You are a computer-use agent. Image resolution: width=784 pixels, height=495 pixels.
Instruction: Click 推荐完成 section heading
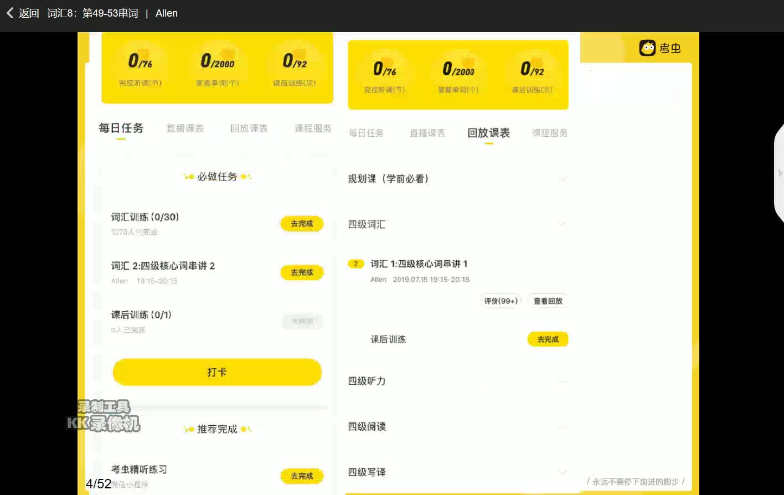point(217,429)
